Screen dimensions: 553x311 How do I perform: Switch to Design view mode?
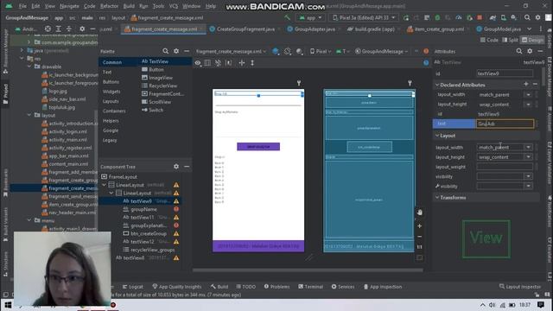tap(532, 40)
